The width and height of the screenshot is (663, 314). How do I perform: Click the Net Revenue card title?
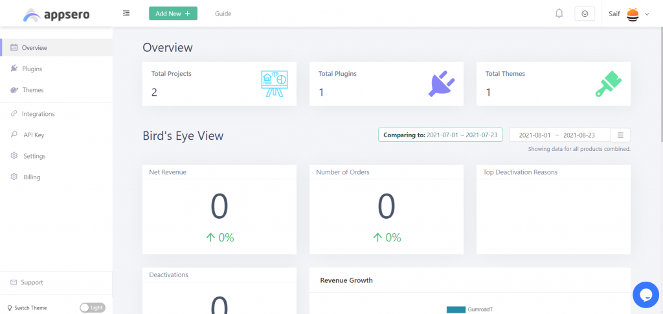point(168,172)
